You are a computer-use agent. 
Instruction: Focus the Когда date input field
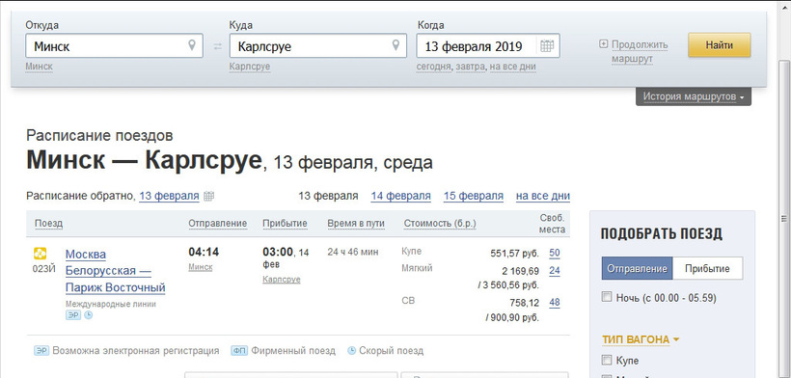pyautogui.click(x=488, y=46)
